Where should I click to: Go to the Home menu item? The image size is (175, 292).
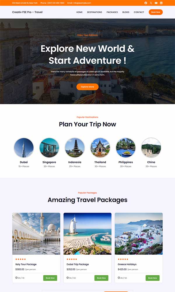79,12
